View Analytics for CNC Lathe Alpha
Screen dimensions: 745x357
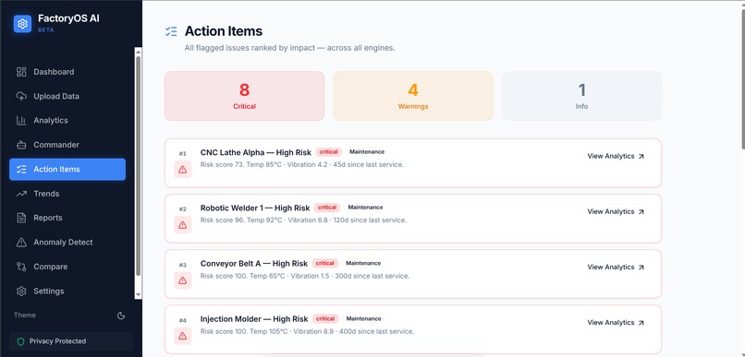[616, 157]
